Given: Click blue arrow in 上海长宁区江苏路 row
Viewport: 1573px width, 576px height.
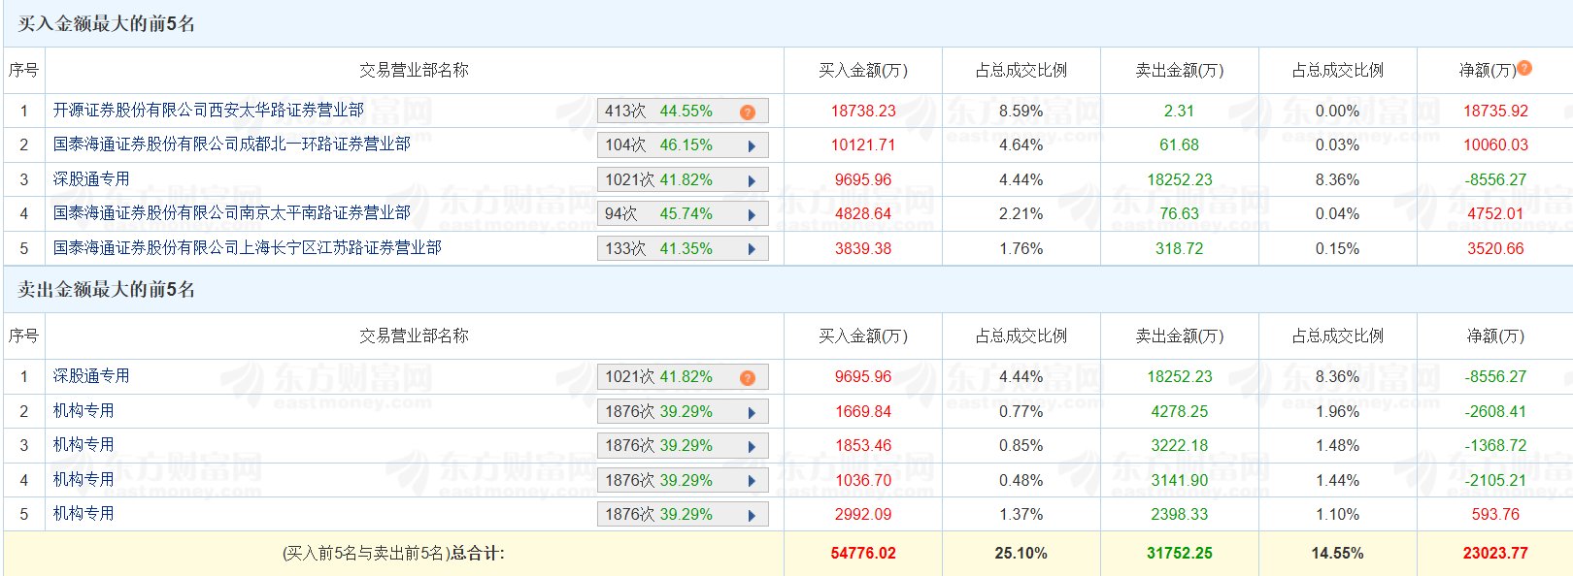Looking at the screenshot, I should 752,250.
